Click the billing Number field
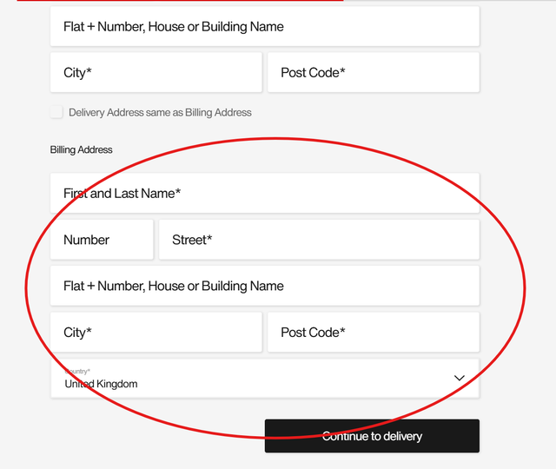Screen dimensions: 556x469 click(101, 240)
